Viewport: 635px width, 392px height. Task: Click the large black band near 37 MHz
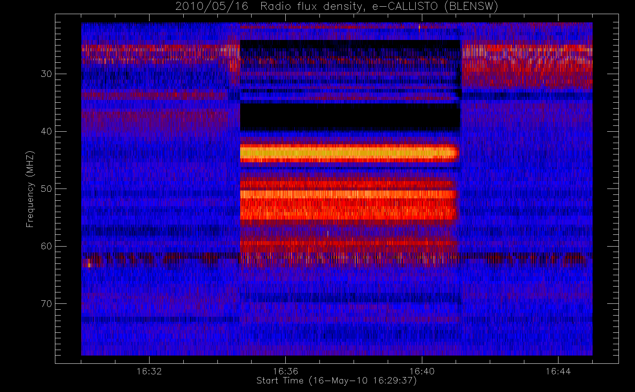pyautogui.click(x=350, y=117)
